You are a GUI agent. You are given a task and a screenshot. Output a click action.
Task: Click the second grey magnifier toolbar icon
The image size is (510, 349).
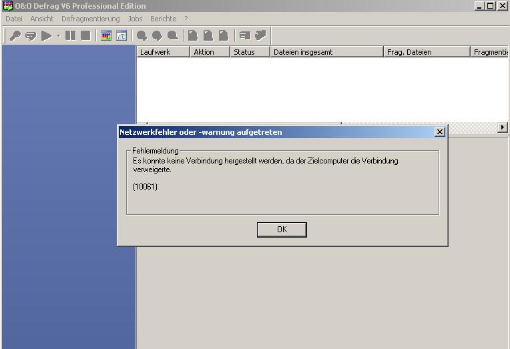point(157,35)
